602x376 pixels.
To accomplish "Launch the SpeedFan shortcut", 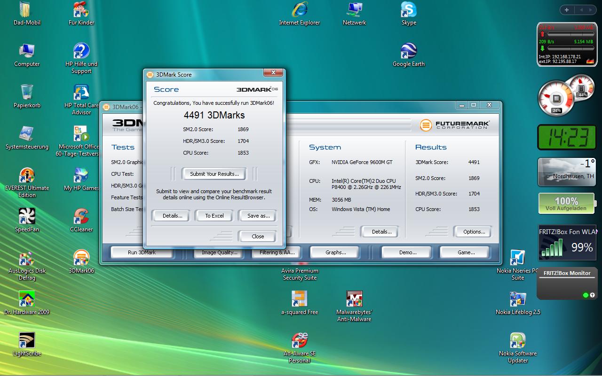I will (x=27, y=221).
